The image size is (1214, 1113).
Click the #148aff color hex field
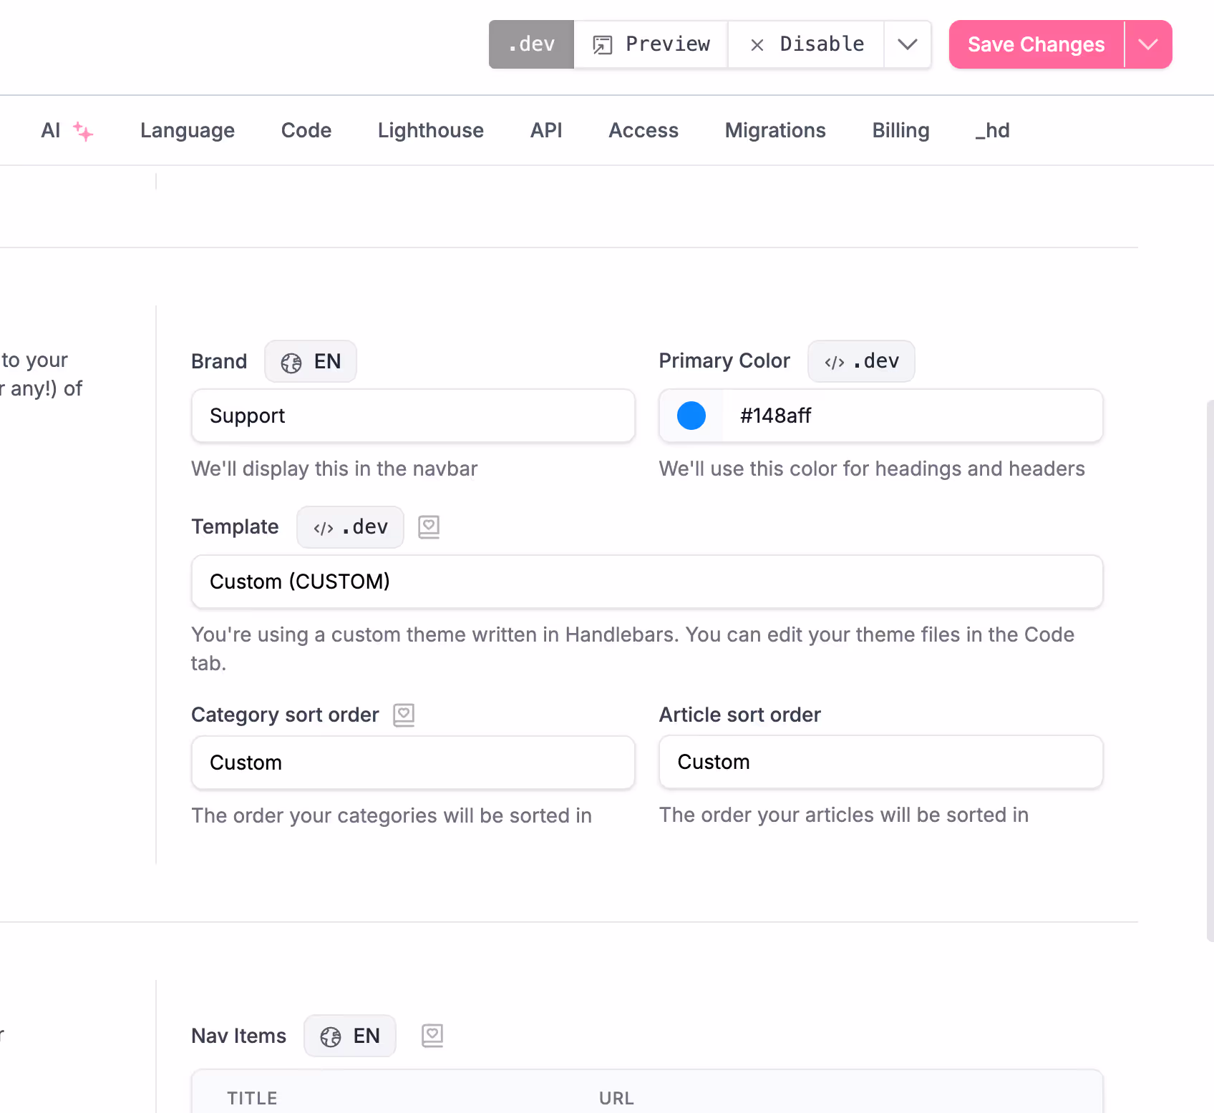(913, 416)
